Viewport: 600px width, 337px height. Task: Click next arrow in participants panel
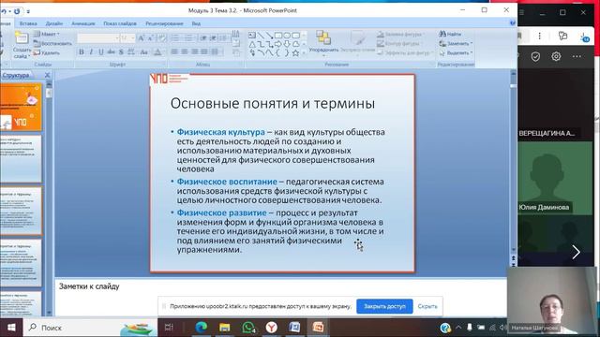point(576,252)
